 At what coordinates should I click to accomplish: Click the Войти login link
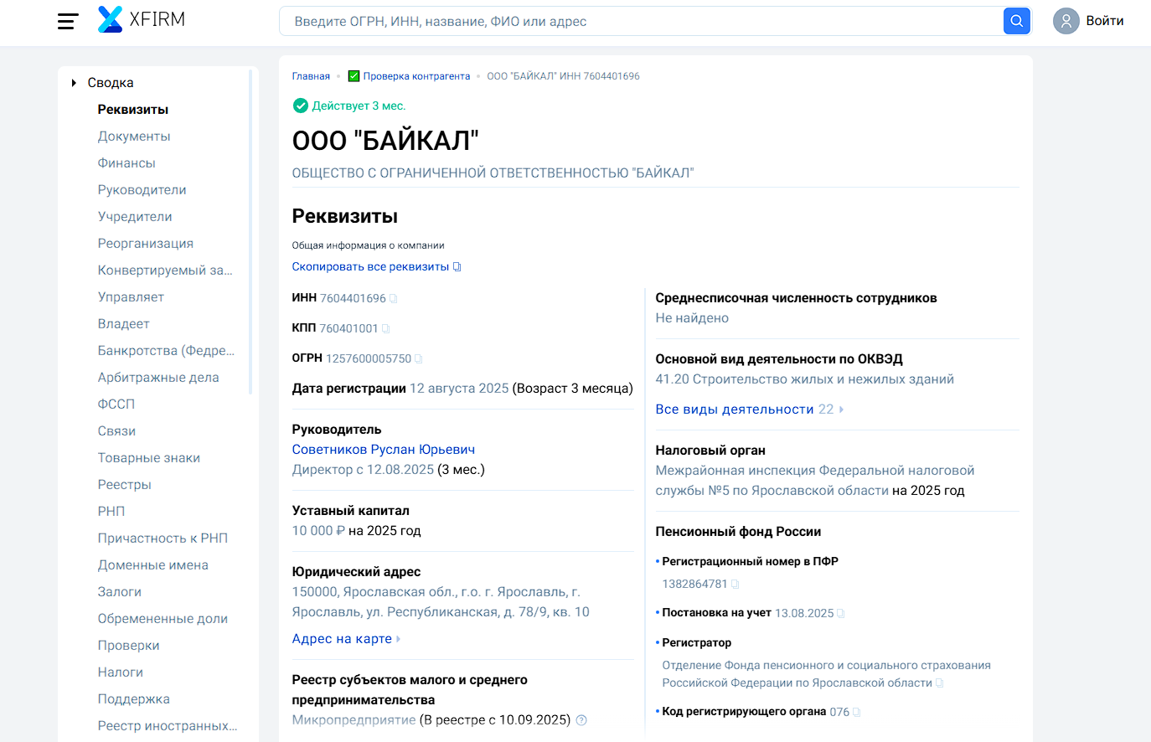tap(1105, 21)
